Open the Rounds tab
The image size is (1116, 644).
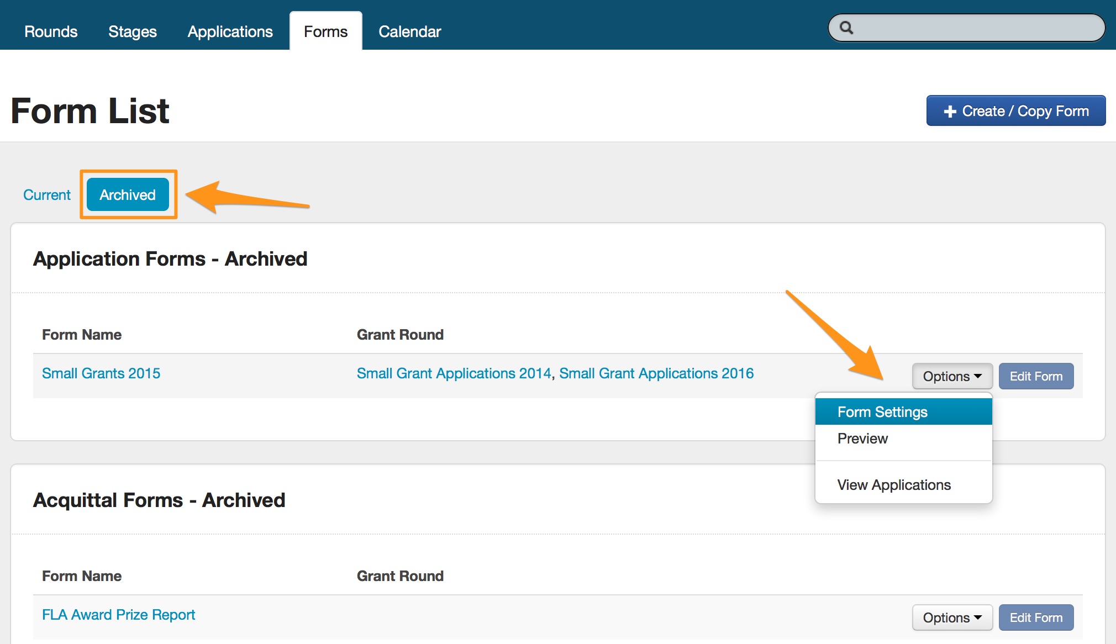click(x=51, y=31)
